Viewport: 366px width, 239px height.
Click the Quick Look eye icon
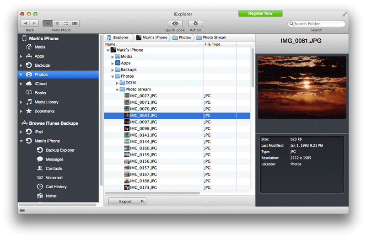tap(175, 23)
